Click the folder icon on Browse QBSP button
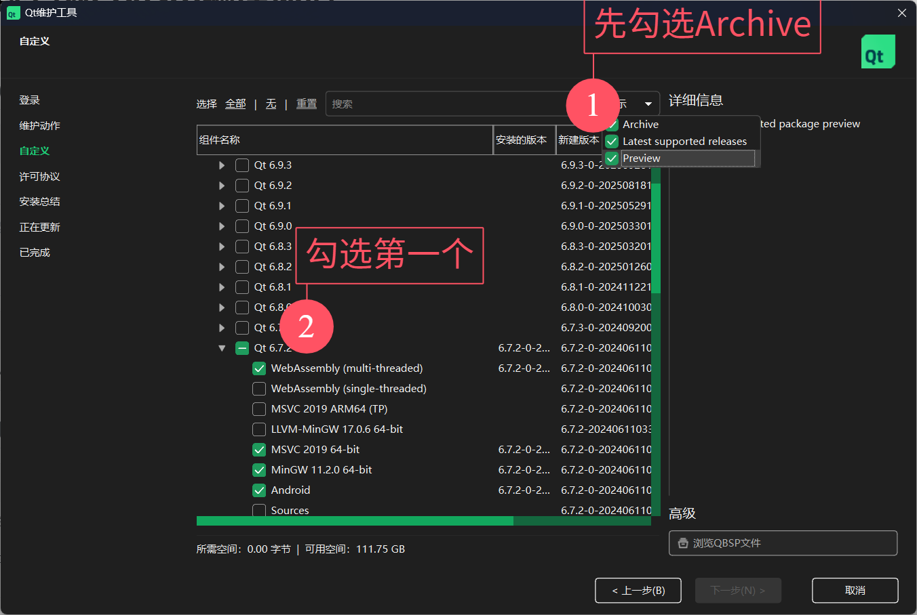The image size is (917, 615). coord(683,543)
